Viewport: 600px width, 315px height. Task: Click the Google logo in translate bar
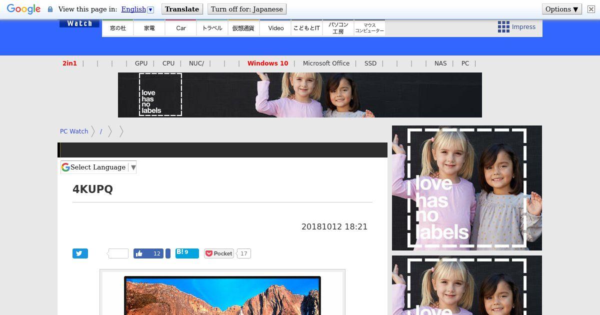pos(23,9)
